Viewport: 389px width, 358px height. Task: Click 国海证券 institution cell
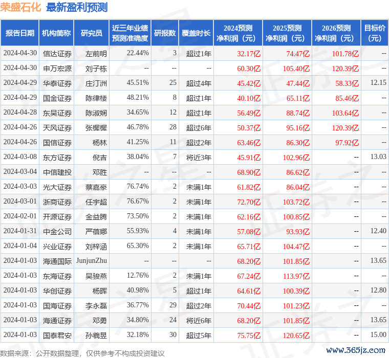tap(57, 306)
